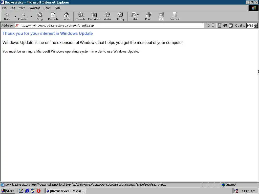Click the Forward navigation button
Viewport: 259px width, 194px height.
[x=23, y=16]
